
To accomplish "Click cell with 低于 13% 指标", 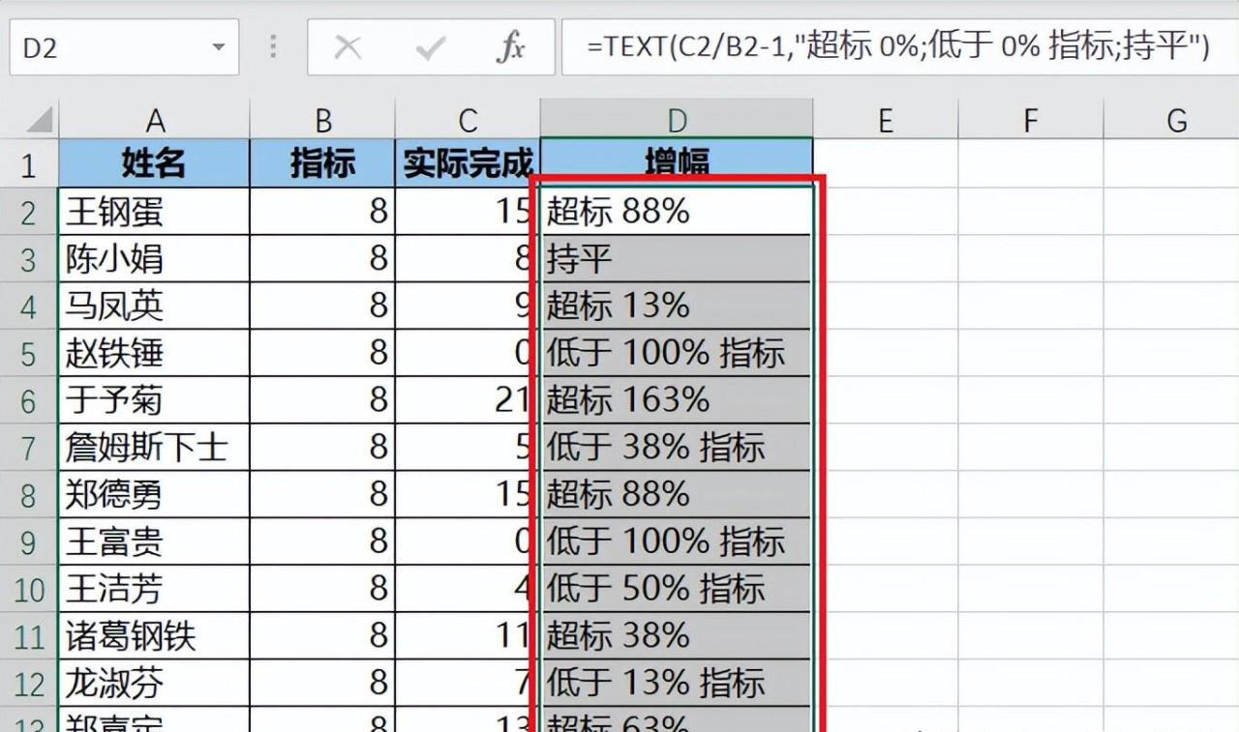I will coord(677,684).
